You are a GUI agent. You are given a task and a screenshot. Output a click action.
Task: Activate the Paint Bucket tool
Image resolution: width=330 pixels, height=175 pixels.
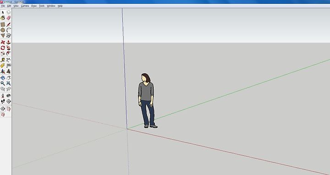[3, 18]
